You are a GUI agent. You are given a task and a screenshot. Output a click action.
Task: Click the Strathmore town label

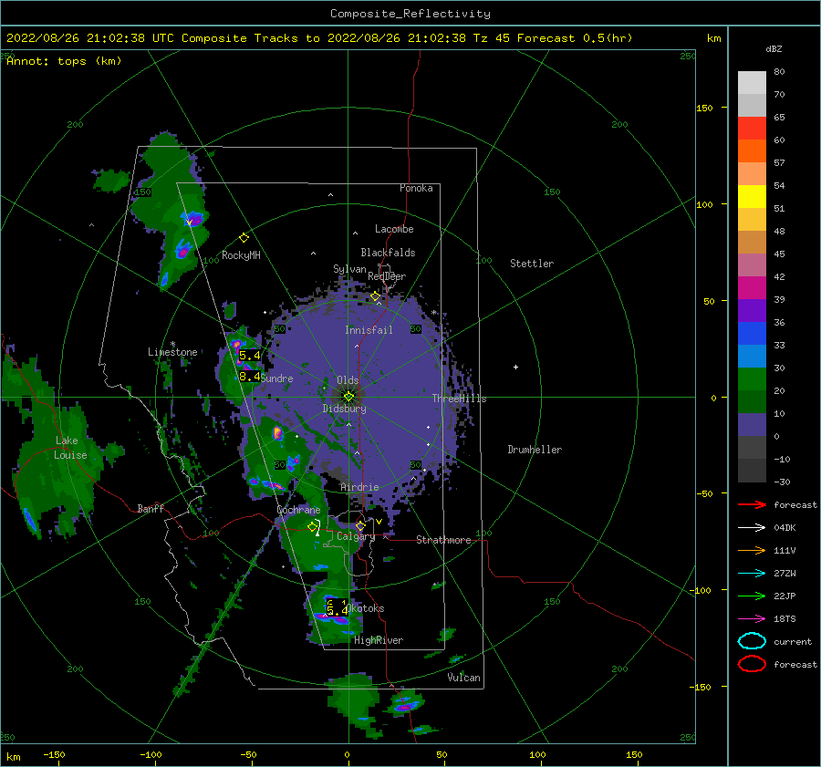click(x=443, y=540)
